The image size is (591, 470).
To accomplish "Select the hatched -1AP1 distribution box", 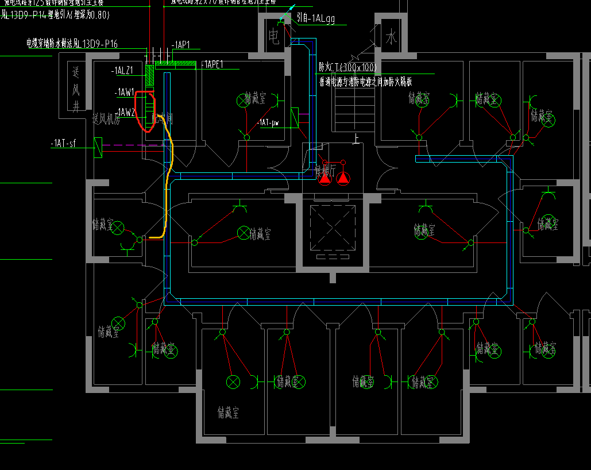I will [176, 63].
